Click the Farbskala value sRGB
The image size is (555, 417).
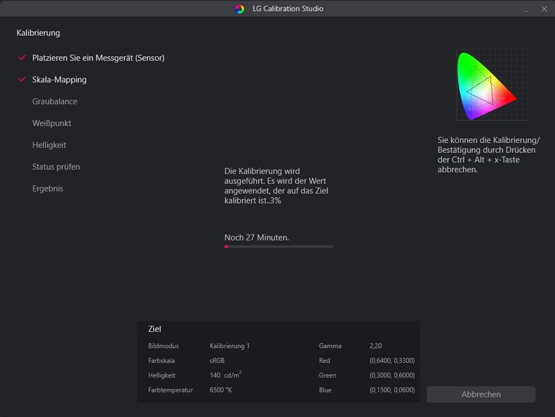coord(217,360)
